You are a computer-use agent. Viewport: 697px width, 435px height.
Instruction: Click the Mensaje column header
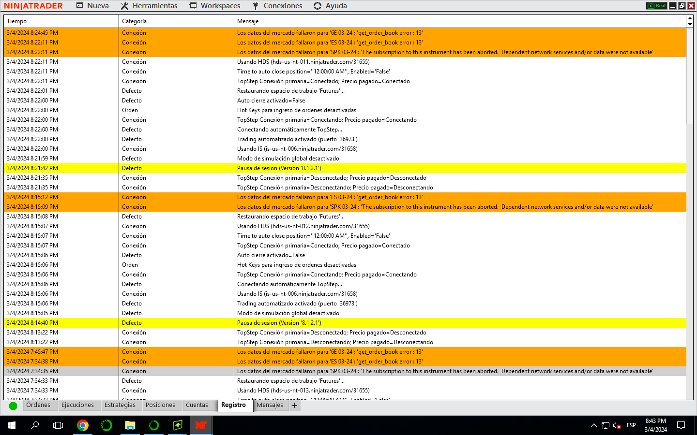coord(460,21)
